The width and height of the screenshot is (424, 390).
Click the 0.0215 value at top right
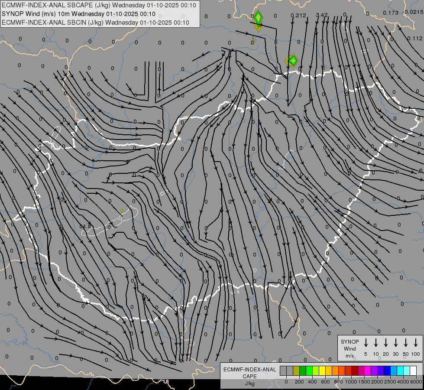[x=414, y=13]
